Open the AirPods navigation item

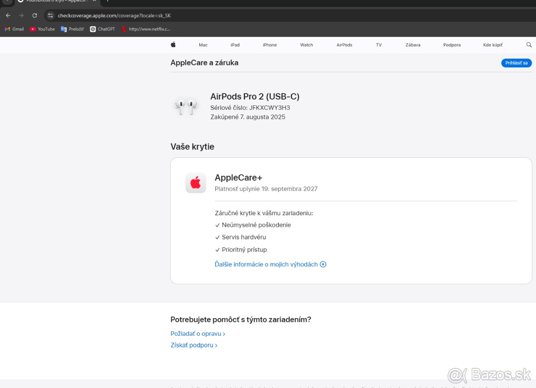(x=344, y=45)
